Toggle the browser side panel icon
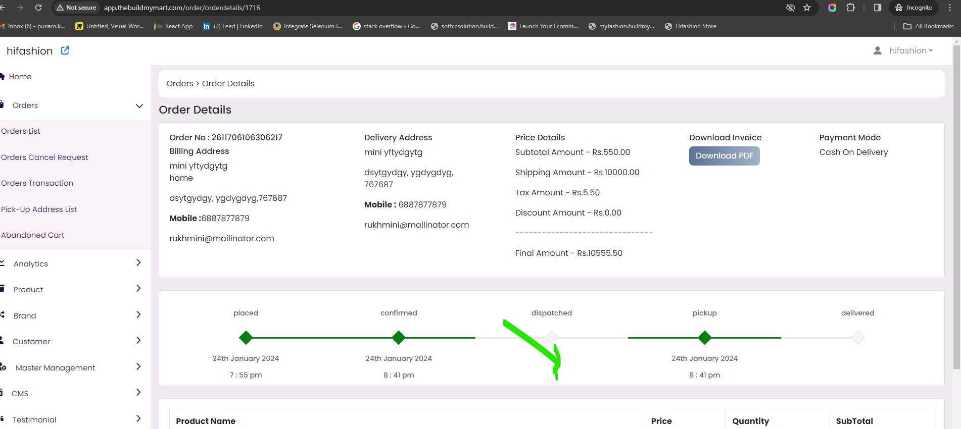The width and height of the screenshot is (961, 429). pos(877,8)
